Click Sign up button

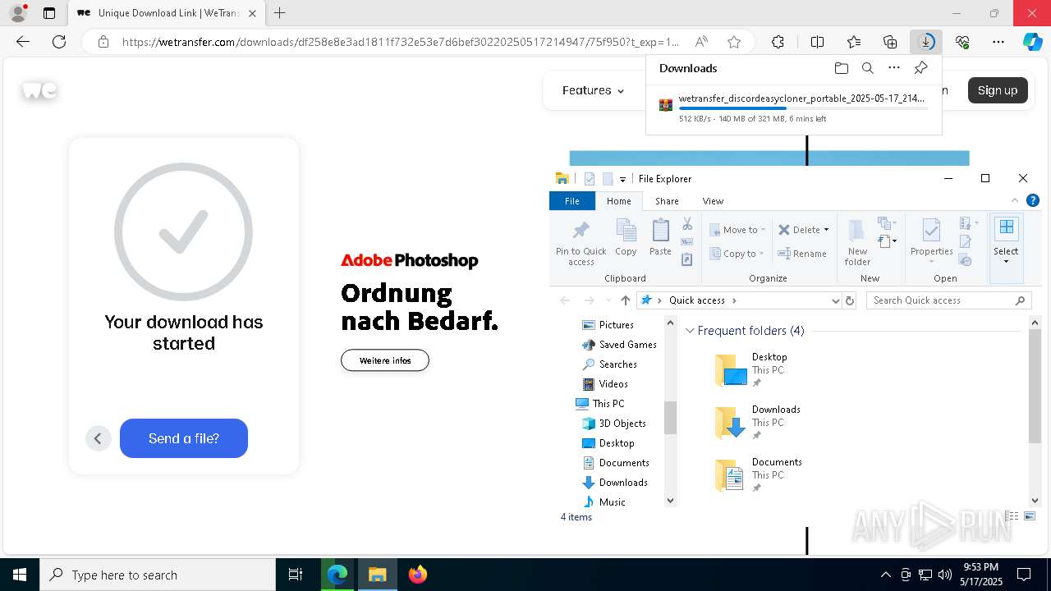click(998, 90)
